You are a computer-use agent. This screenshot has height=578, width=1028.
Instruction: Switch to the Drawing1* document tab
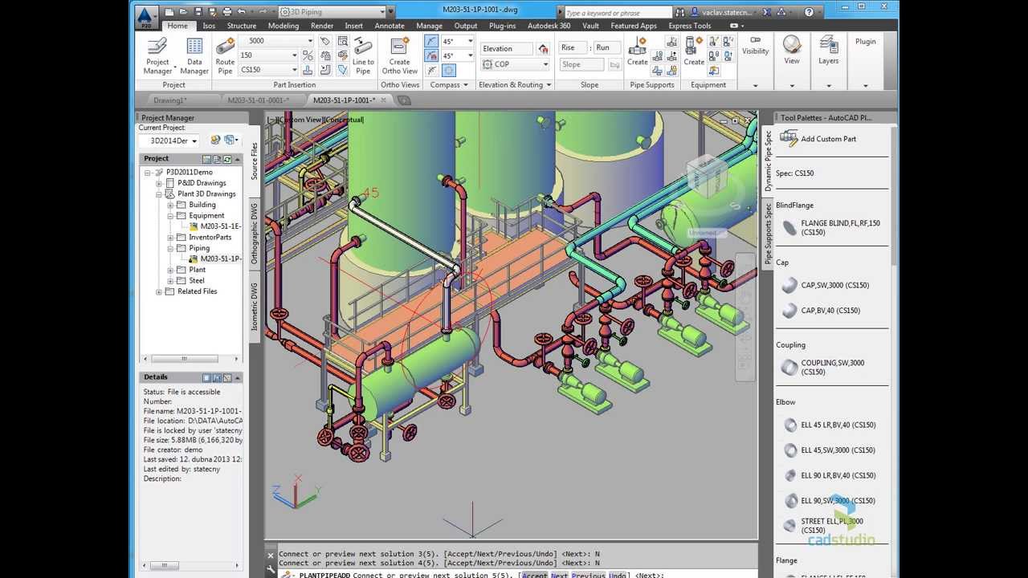pyautogui.click(x=170, y=100)
